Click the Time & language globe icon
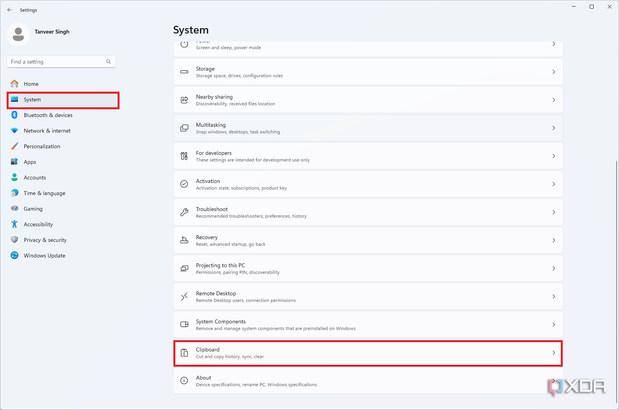Viewport: 619px width, 410px height. 14,193
